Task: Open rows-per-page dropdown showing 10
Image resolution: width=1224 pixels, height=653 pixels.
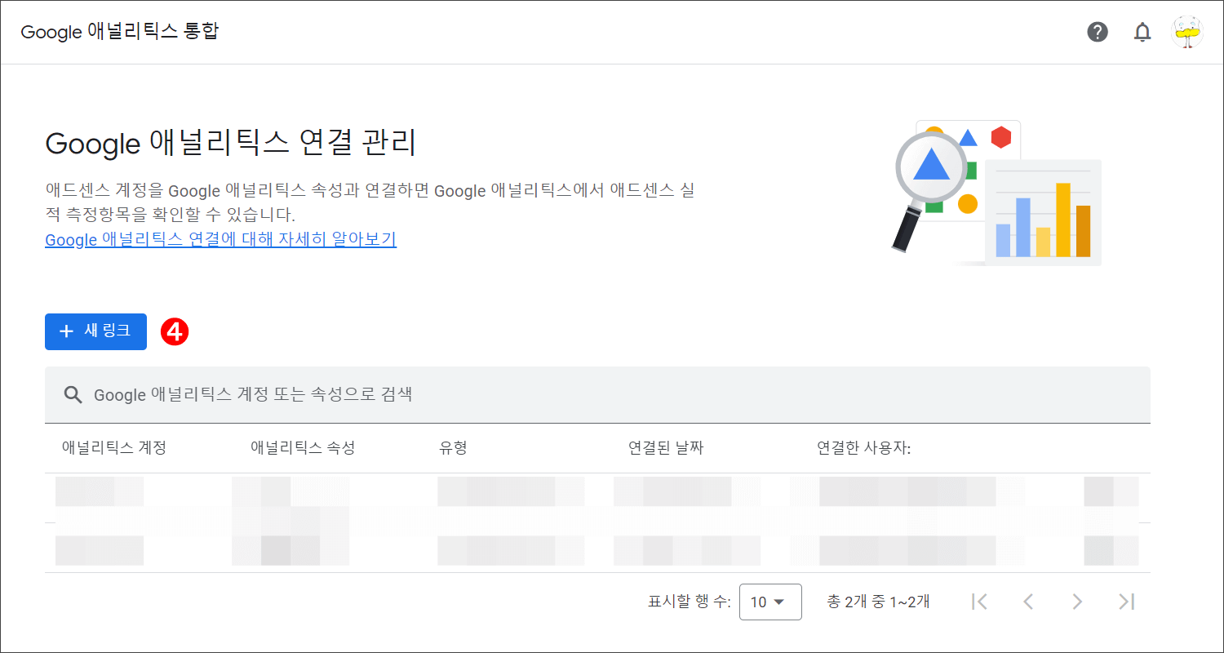Action: point(770,602)
